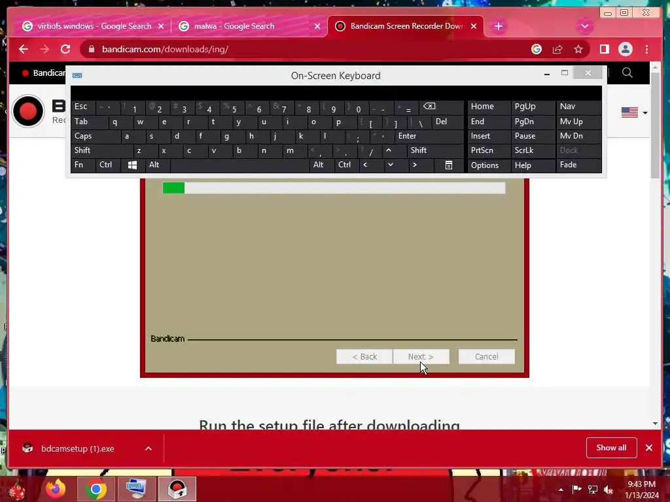Toggle the left Shift key
Image resolution: width=670 pixels, height=502 pixels.
point(102,150)
